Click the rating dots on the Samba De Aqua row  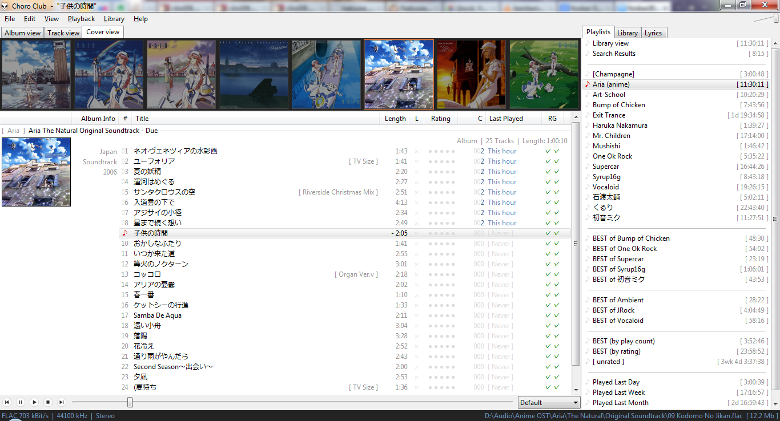[441, 315]
